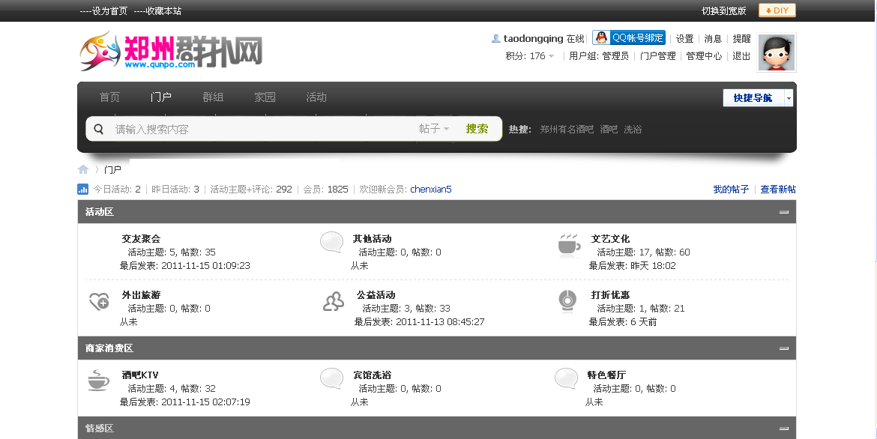The image size is (877, 439).
Task: Click the cup icon beside 酒吧KTV
Action: pos(99,381)
